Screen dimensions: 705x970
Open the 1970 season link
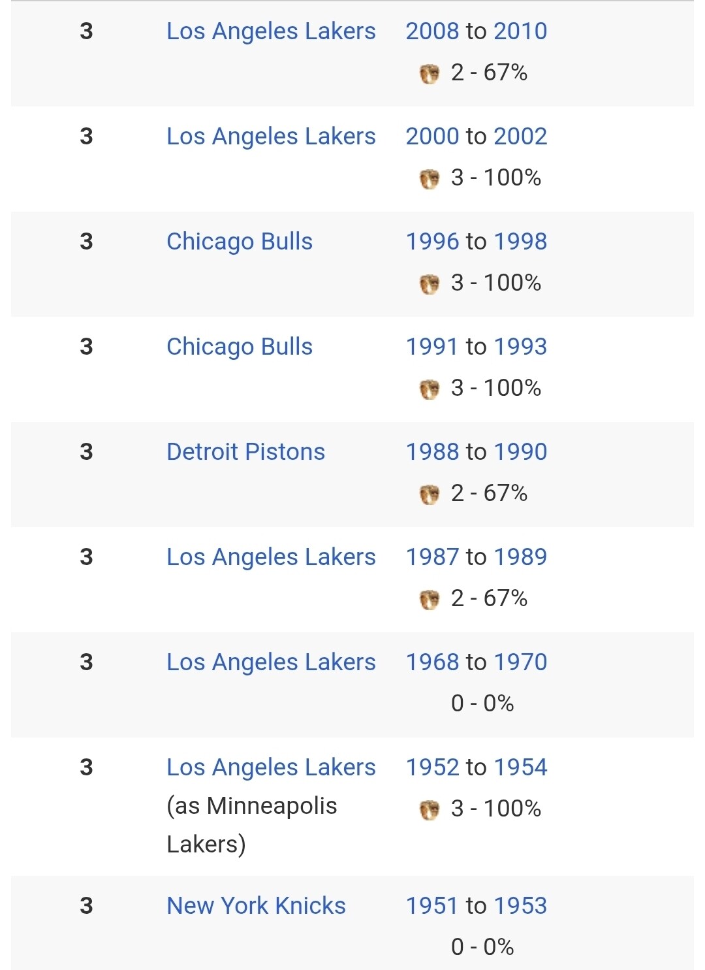520,662
